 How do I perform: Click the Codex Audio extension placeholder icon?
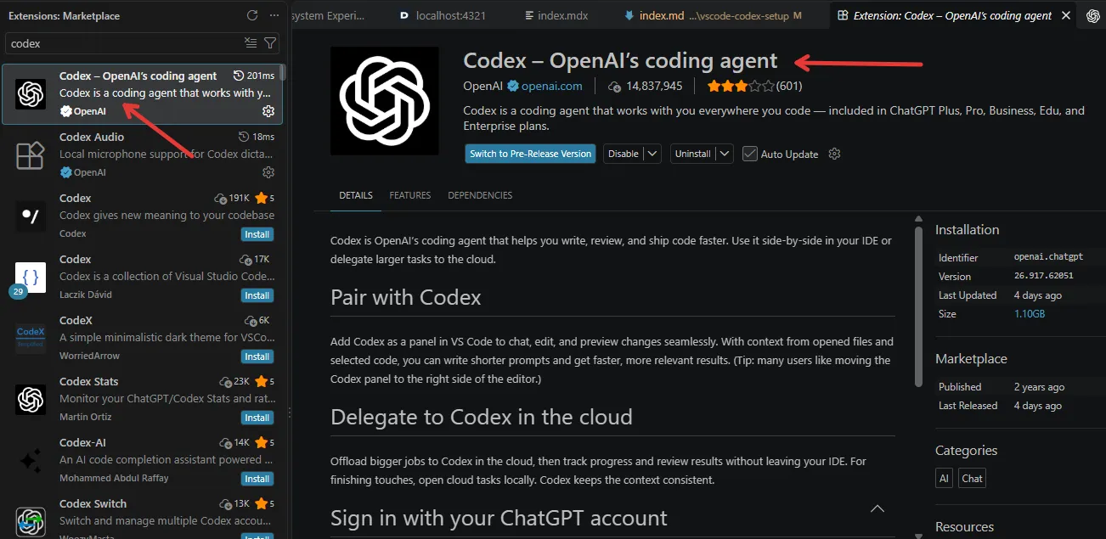[x=31, y=155]
